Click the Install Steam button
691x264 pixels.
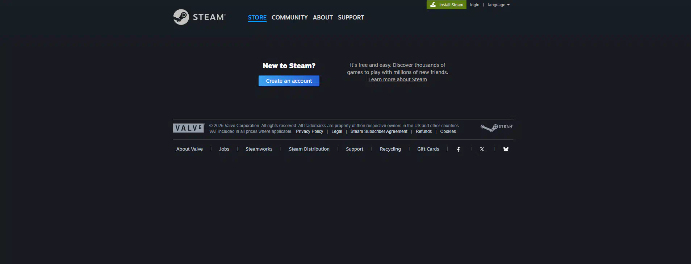click(x=447, y=5)
